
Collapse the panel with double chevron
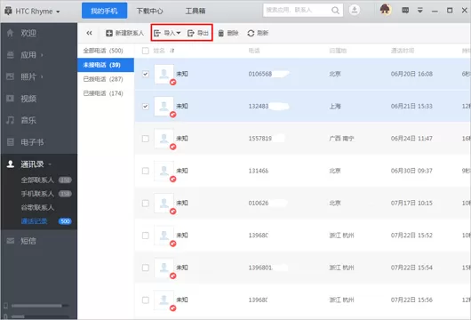click(89, 33)
